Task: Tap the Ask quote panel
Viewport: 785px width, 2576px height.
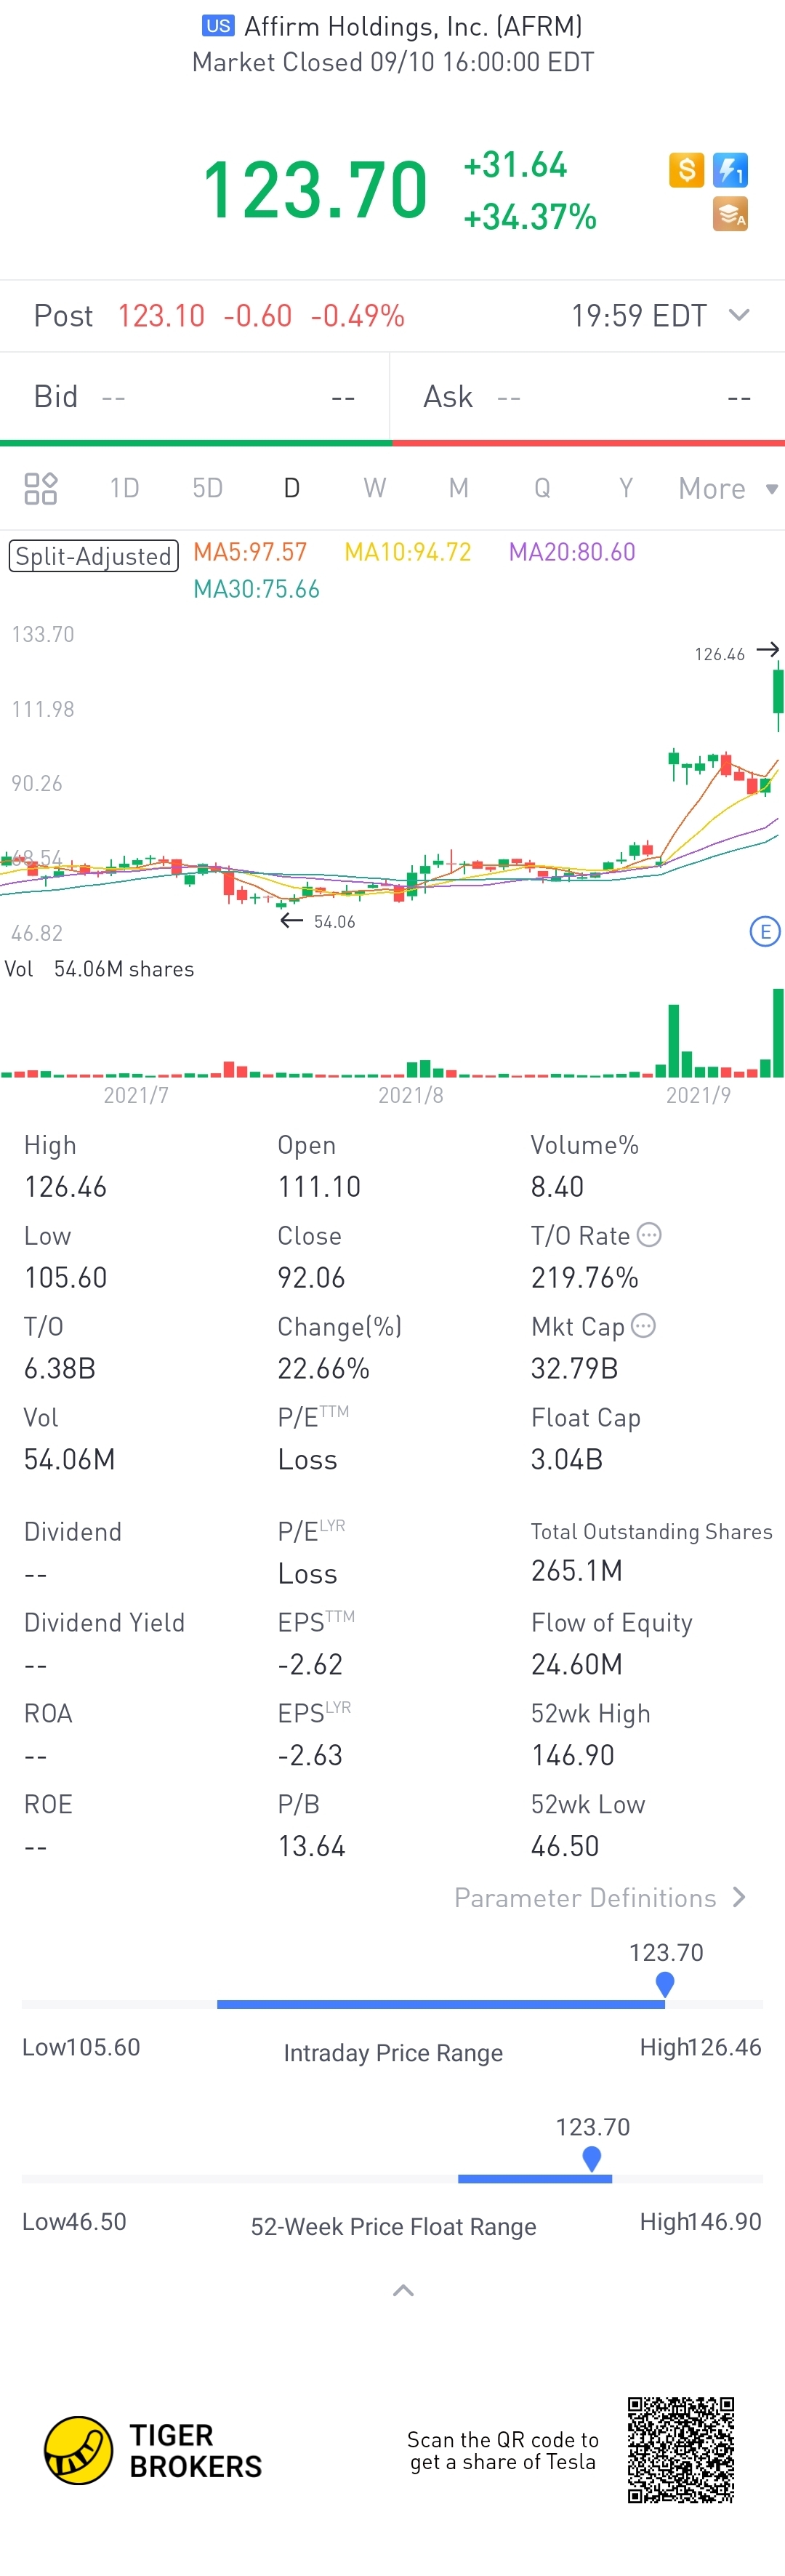Action: (588, 397)
